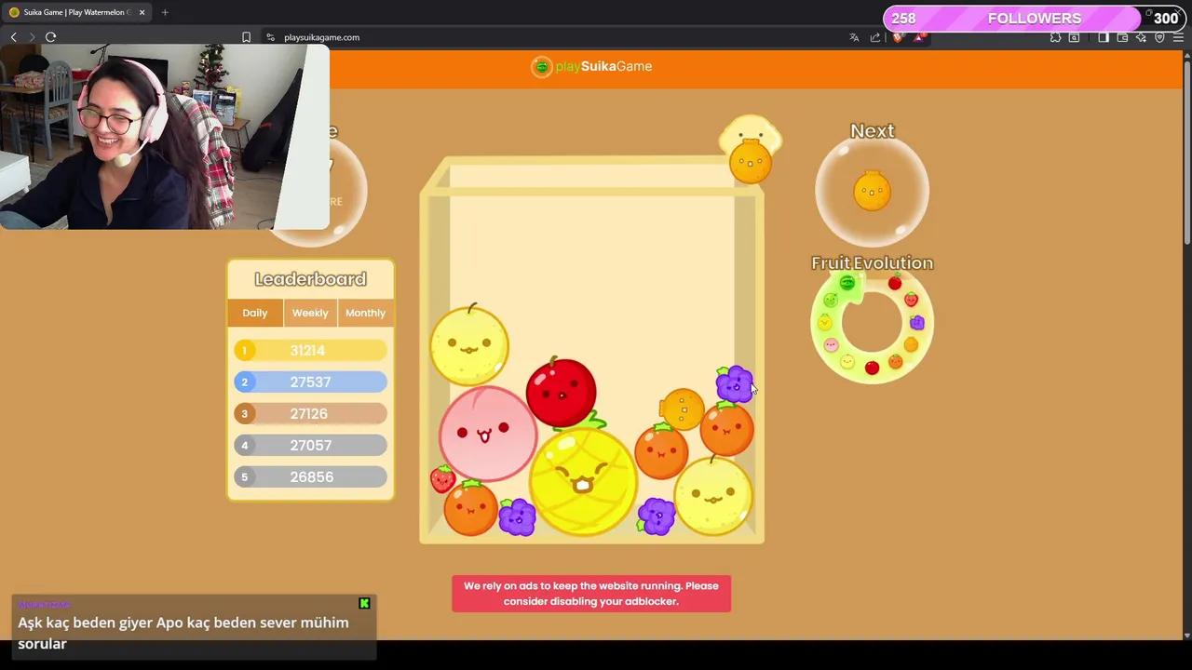Screen dimensions: 1192x670
Task: Toggle the browser sidebar panel icon
Action: (x=1104, y=37)
